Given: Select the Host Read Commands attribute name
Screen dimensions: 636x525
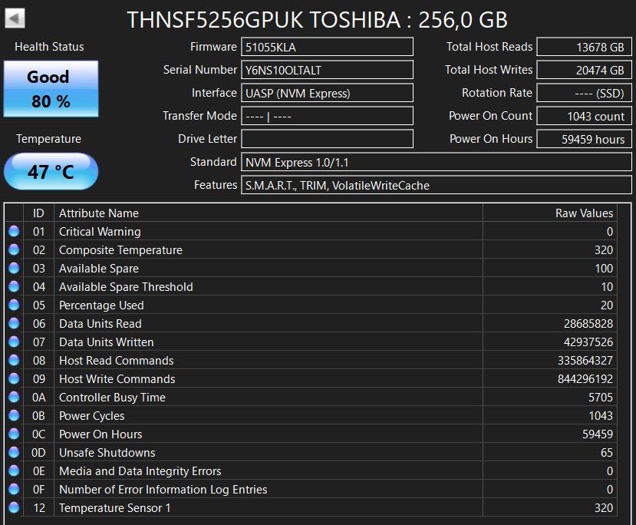Looking at the screenshot, I should [117, 360].
